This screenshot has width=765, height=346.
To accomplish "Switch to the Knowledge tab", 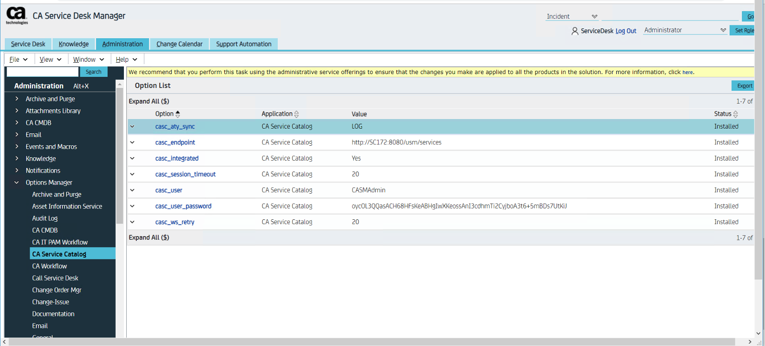I will [x=74, y=44].
